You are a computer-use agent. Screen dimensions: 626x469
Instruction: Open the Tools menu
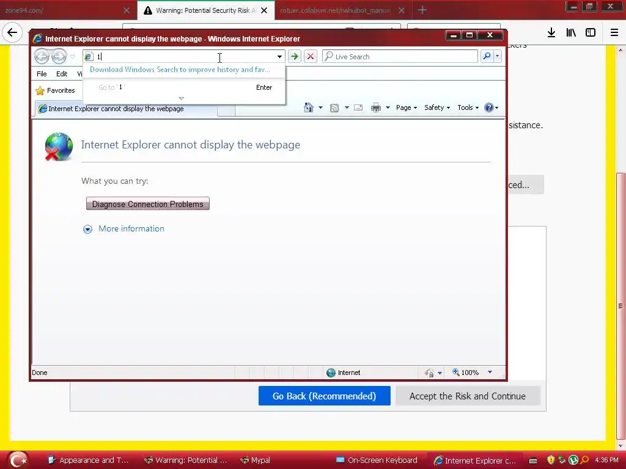468,107
